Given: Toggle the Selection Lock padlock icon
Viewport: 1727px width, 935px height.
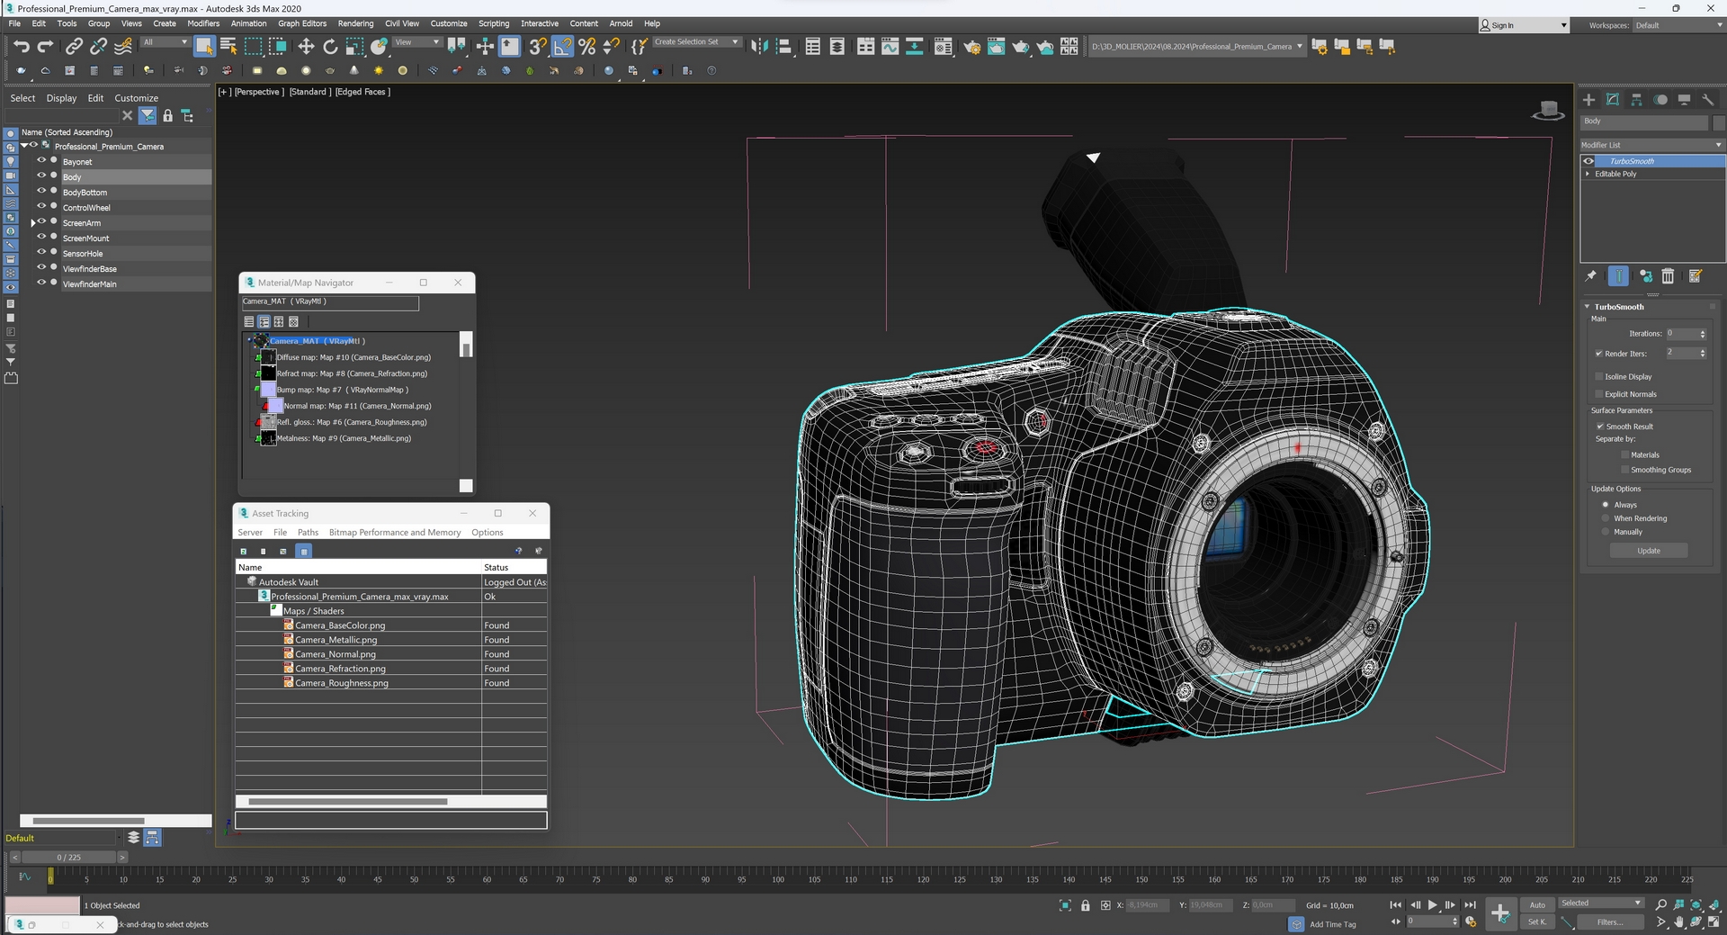Looking at the screenshot, I should pos(1086,905).
